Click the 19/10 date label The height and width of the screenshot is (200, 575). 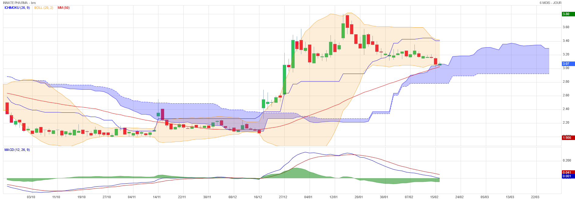point(81,197)
